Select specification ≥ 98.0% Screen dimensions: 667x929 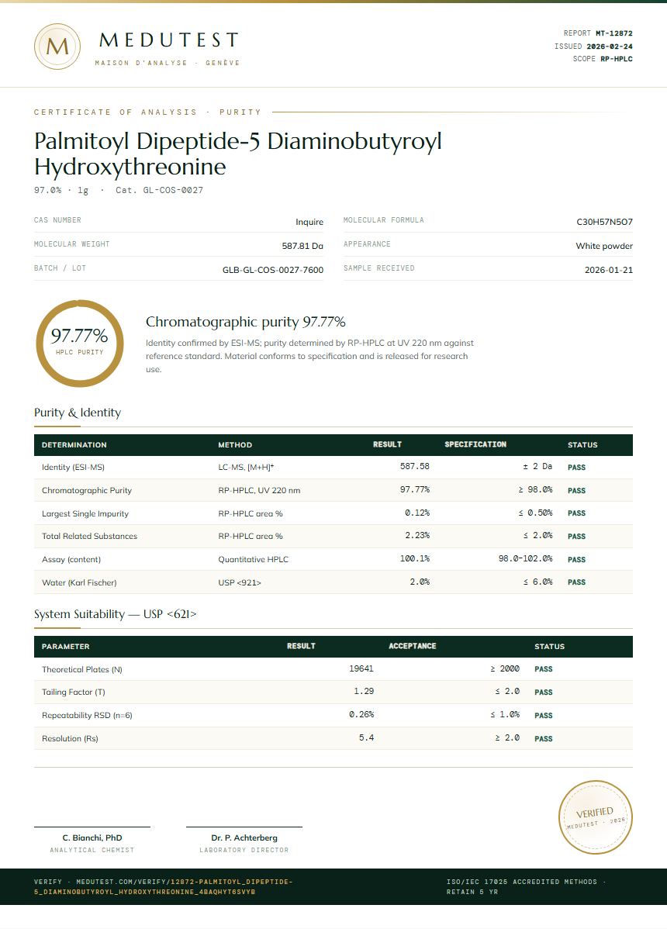pyautogui.click(x=535, y=489)
